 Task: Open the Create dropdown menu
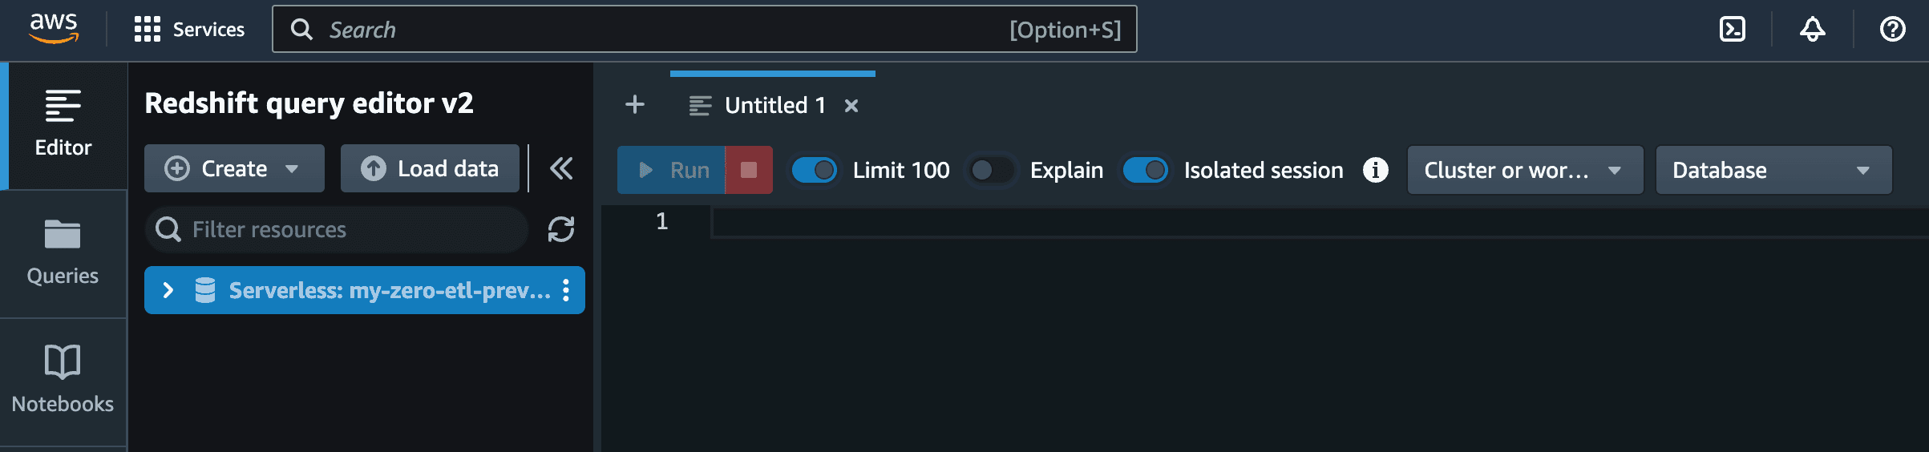coord(234,168)
